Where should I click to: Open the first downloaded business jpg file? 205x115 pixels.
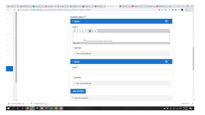click(16, 103)
